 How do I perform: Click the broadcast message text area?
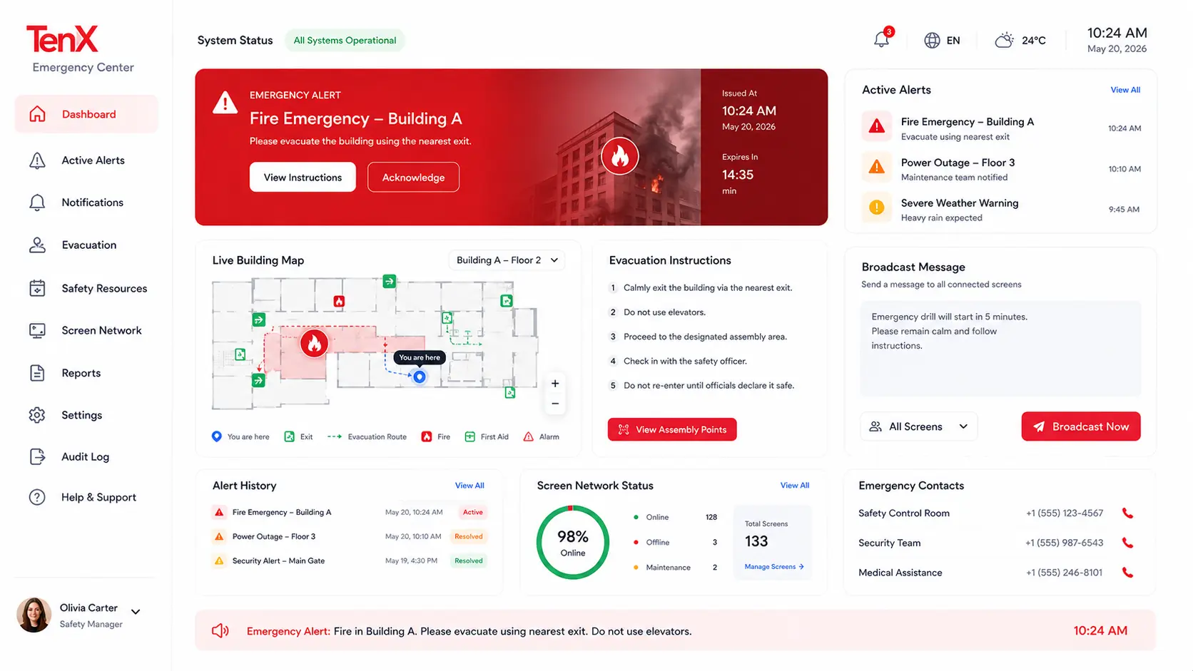(1000, 349)
